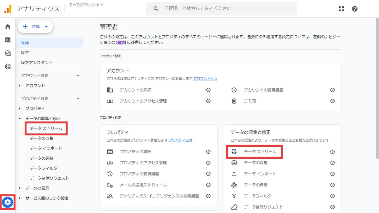
Task: Click the highlighted Admin gear icon
Action: [x=8, y=202]
